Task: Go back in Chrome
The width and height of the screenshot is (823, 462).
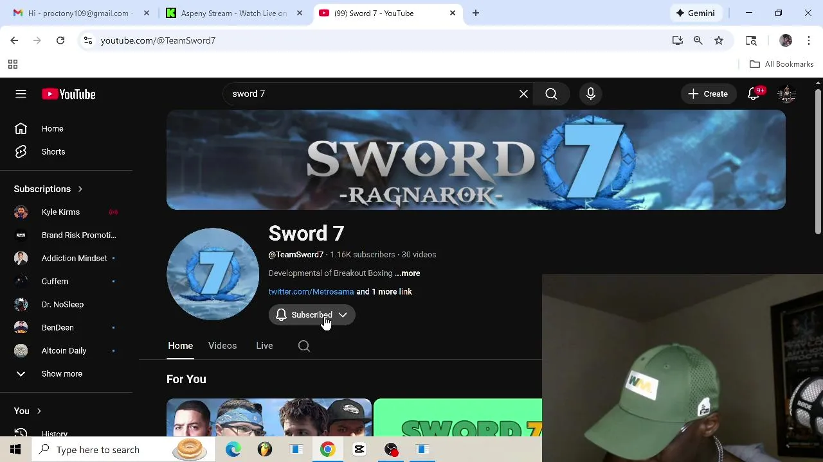Action: point(14,40)
